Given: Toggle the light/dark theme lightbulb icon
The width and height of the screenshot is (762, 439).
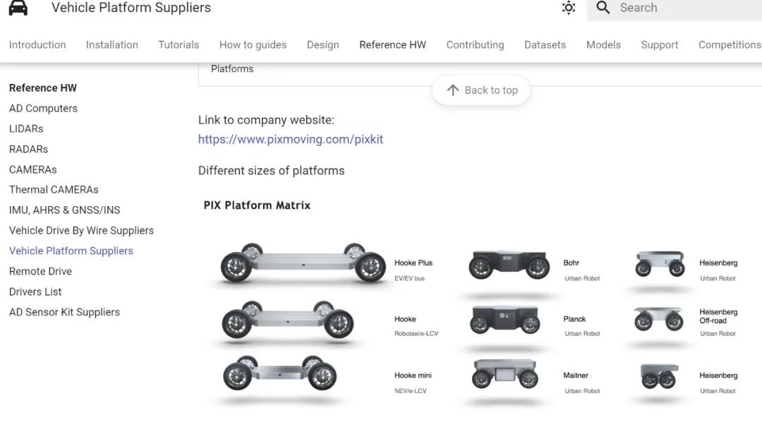Looking at the screenshot, I should 569,8.
